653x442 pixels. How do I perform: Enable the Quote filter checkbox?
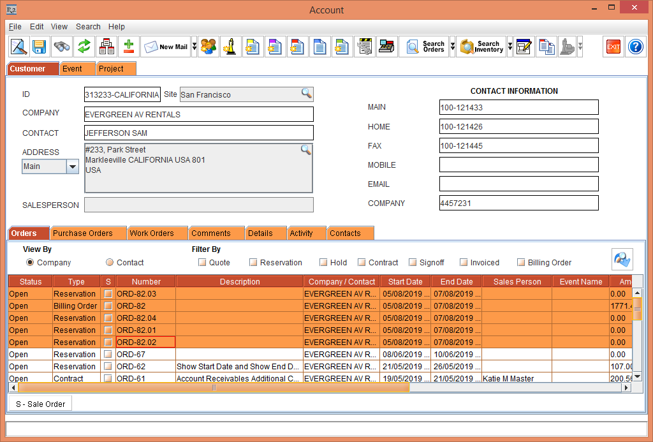pos(202,263)
